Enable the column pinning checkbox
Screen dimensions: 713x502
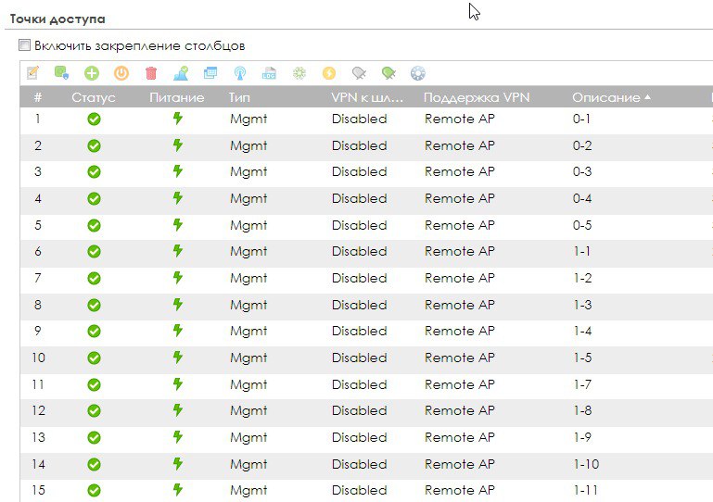pos(24,45)
